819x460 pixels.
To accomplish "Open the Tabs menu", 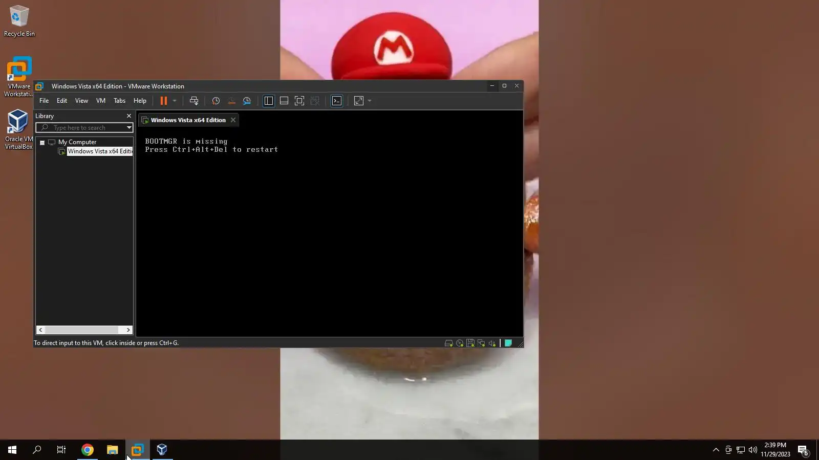I will [119, 101].
